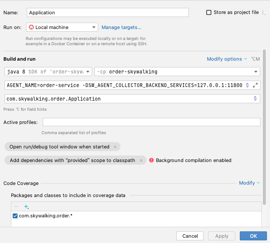Open the Modify options menu
The image size is (270, 243).
[227, 59]
